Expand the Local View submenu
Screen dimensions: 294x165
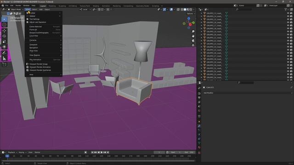[43, 36]
